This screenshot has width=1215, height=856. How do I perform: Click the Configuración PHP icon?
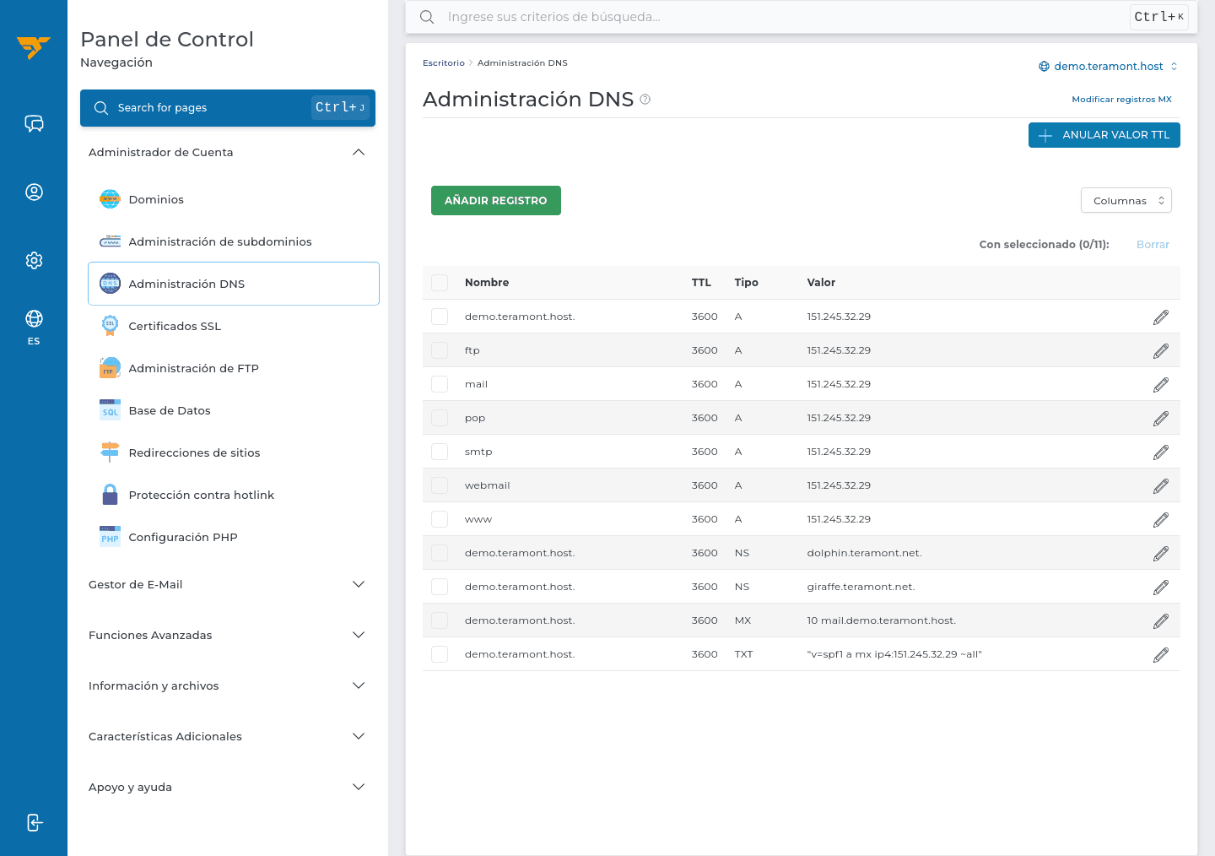pyautogui.click(x=110, y=537)
